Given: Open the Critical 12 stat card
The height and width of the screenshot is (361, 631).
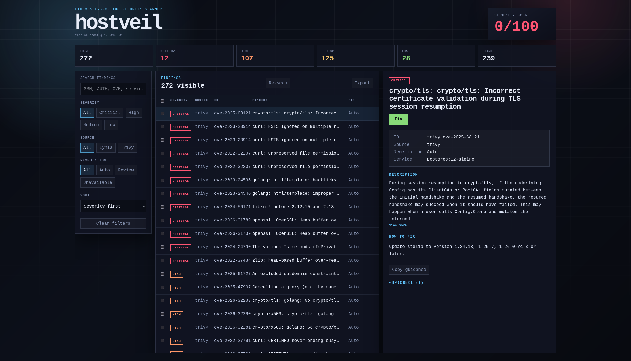Looking at the screenshot, I should [x=194, y=56].
